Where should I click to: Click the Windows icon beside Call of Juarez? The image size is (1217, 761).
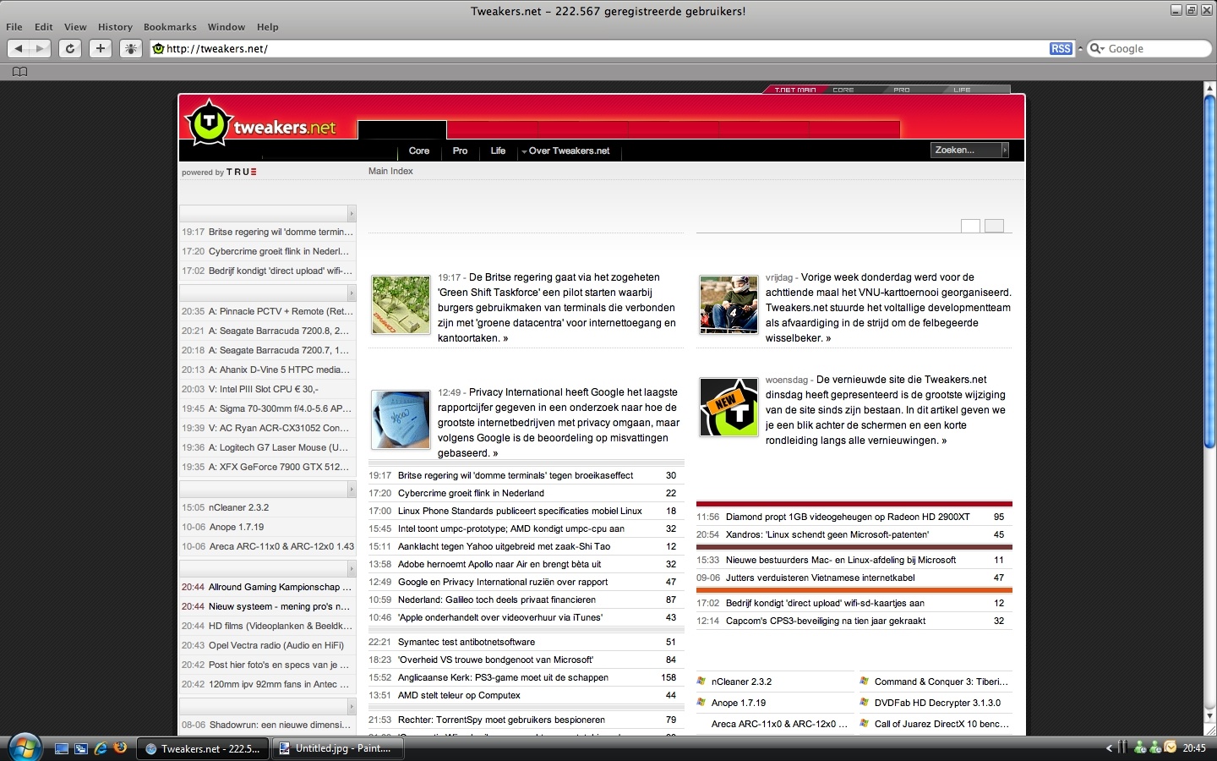click(x=865, y=723)
